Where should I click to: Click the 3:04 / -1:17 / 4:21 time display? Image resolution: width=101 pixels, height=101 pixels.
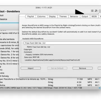pos(44,8)
